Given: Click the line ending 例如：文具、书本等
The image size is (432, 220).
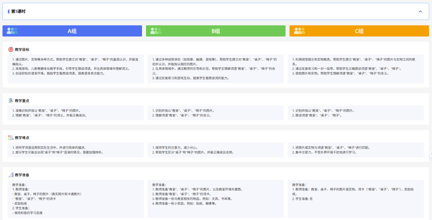Looking at the screenshot, I should pos(192,199).
